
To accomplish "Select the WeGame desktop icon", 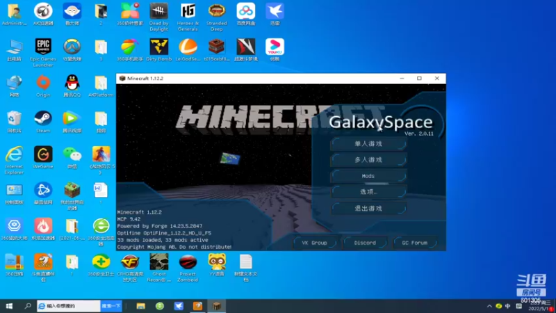I will point(43,158).
